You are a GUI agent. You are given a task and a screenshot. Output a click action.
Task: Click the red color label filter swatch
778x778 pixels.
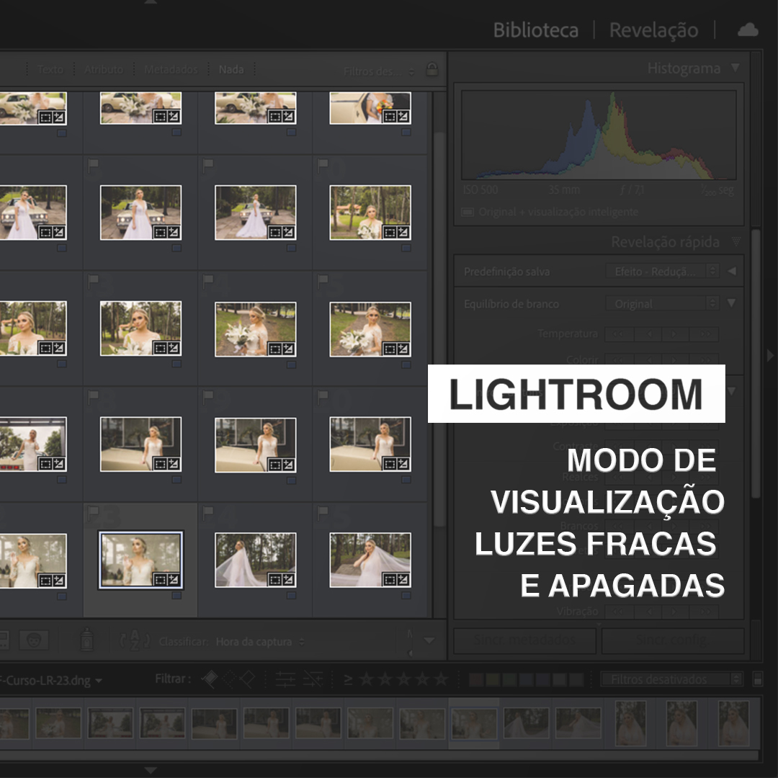tap(476, 679)
